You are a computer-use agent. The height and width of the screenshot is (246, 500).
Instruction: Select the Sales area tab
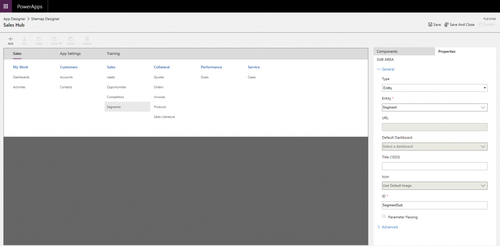coord(17,54)
